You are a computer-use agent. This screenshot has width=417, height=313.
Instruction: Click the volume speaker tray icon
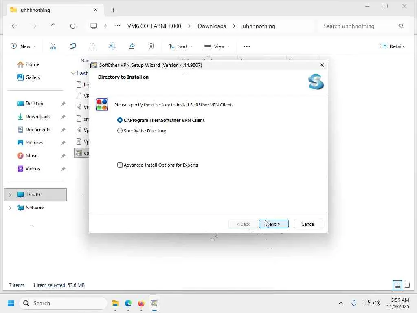pos(377,303)
